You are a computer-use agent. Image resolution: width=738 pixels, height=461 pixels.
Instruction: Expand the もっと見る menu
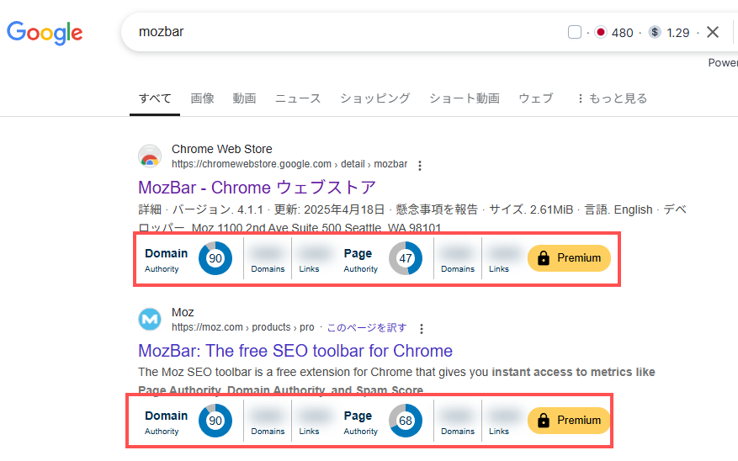[x=613, y=98]
